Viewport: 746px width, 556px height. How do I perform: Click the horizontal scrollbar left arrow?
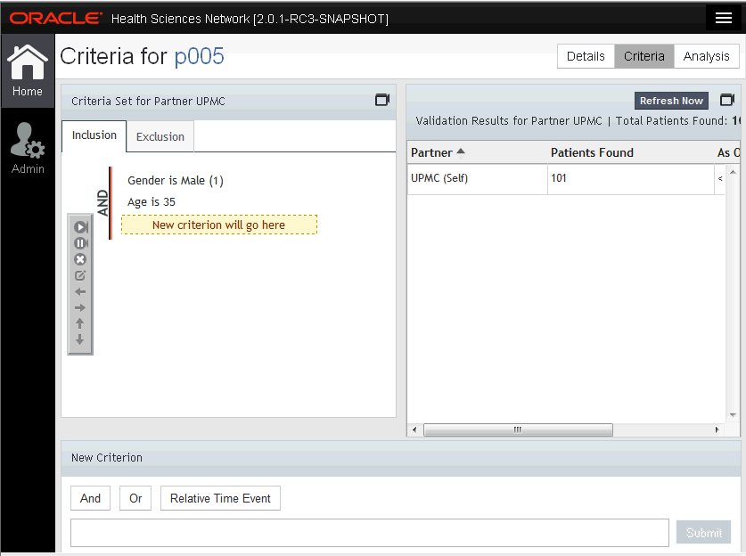point(414,430)
